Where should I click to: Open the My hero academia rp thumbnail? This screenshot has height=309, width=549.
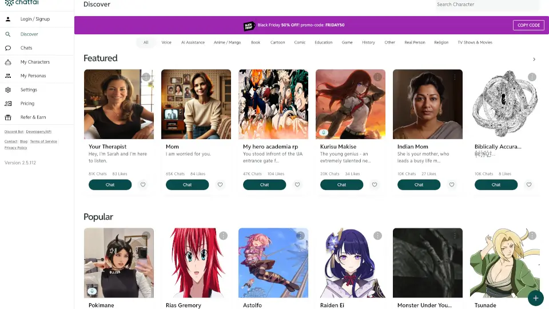click(273, 104)
